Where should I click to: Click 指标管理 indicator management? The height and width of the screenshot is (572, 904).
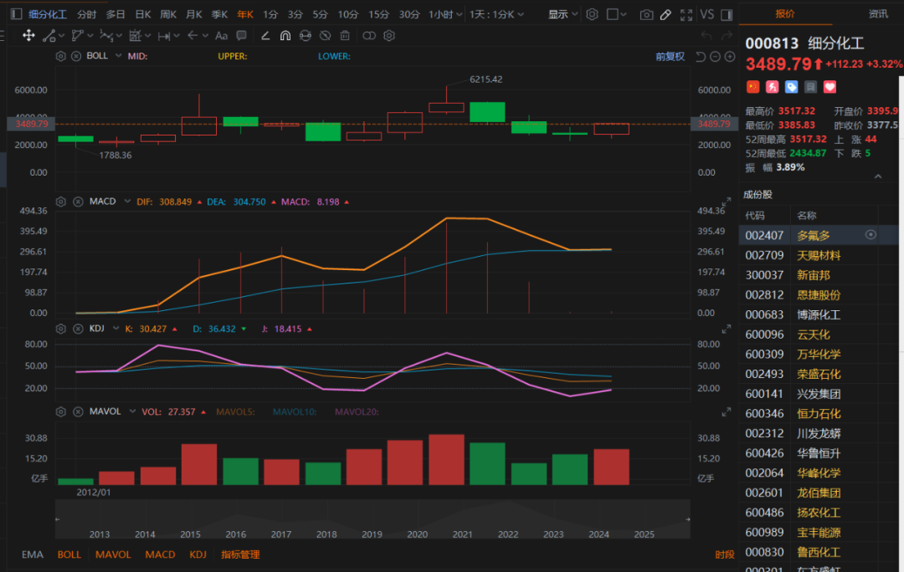point(240,554)
